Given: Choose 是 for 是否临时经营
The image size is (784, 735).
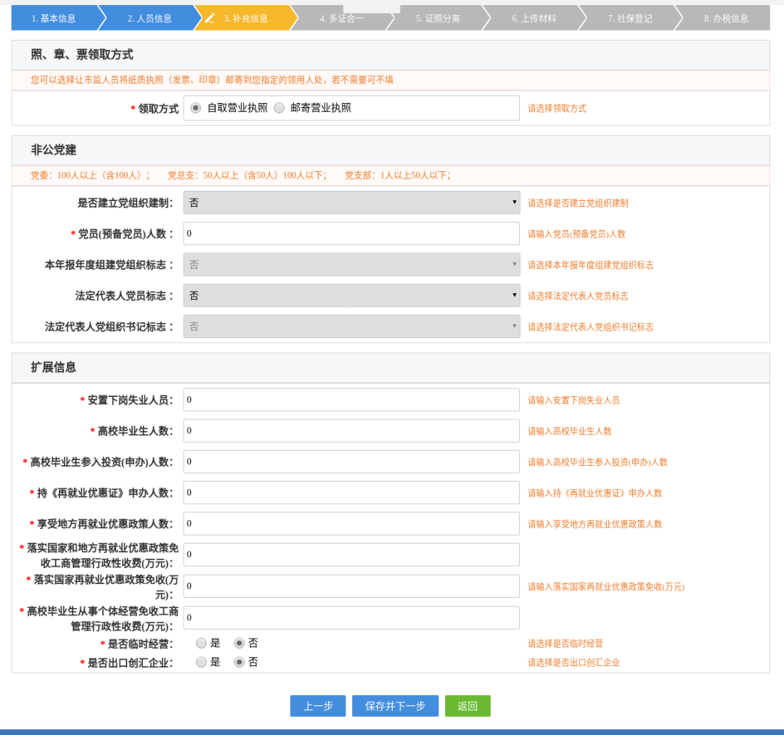Looking at the screenshot, I should point(201,643).
